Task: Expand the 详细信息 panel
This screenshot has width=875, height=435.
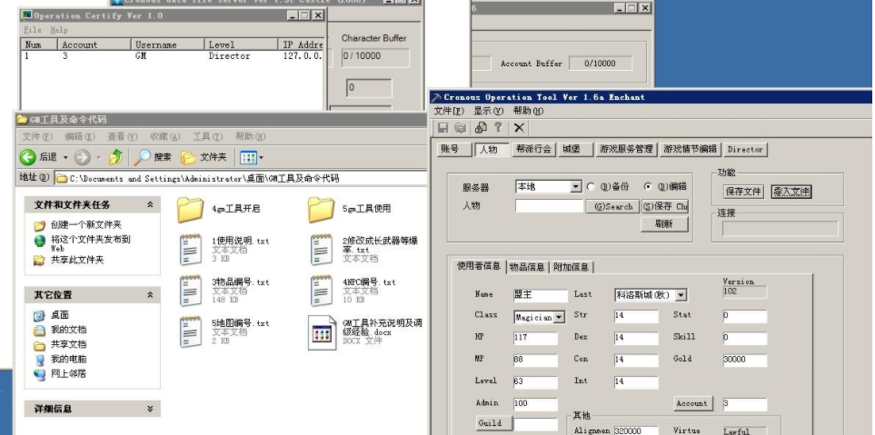Action: [x=150, y=410]
